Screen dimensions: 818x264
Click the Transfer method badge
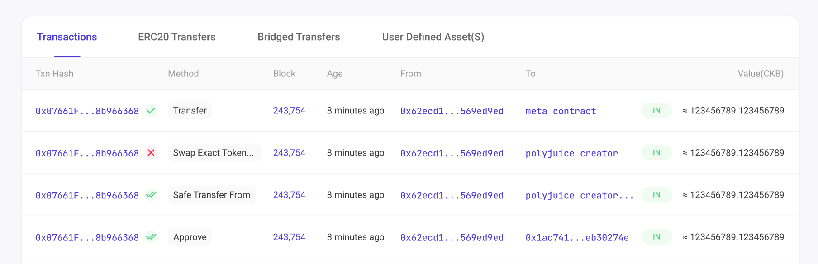190,110
